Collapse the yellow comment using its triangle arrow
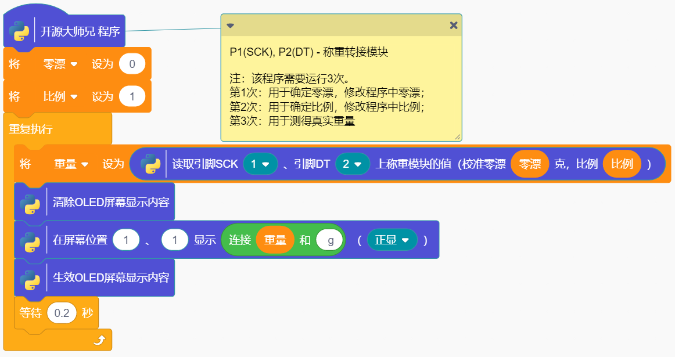Image resolution: width=675 pixels, height=357 pixels. 231,26
